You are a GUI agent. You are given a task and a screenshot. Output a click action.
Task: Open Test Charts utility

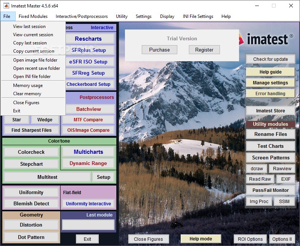[x=270, y=146]
